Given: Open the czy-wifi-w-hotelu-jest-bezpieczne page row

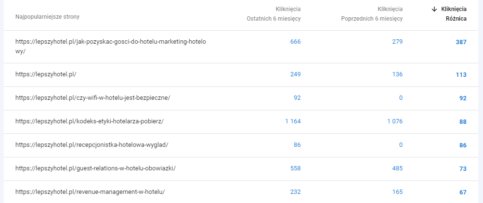Looking at the screenshot, I should [x=92, y=98].
